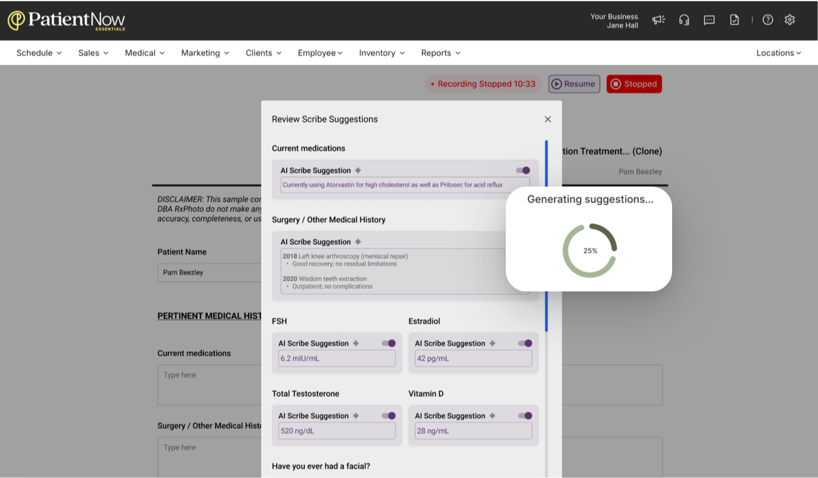Toggle the FSH AI Scribe Suggestion
The image size is (818, 478).
pos(389,343)
